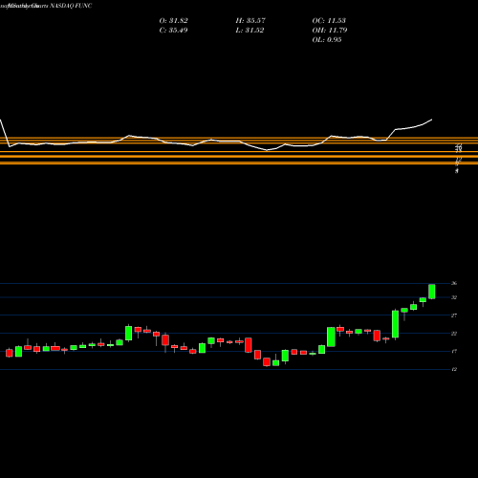The height and width of the screenshot is (478, 478).
Task: Select the OH: 11.79 value
Action: pos(330,31)
